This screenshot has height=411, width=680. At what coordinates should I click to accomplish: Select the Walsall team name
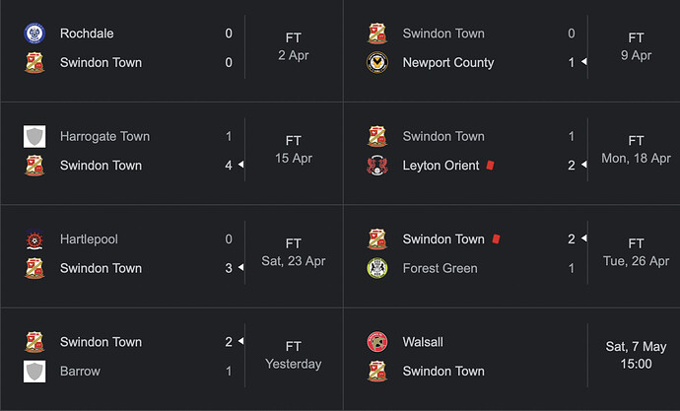423,342
